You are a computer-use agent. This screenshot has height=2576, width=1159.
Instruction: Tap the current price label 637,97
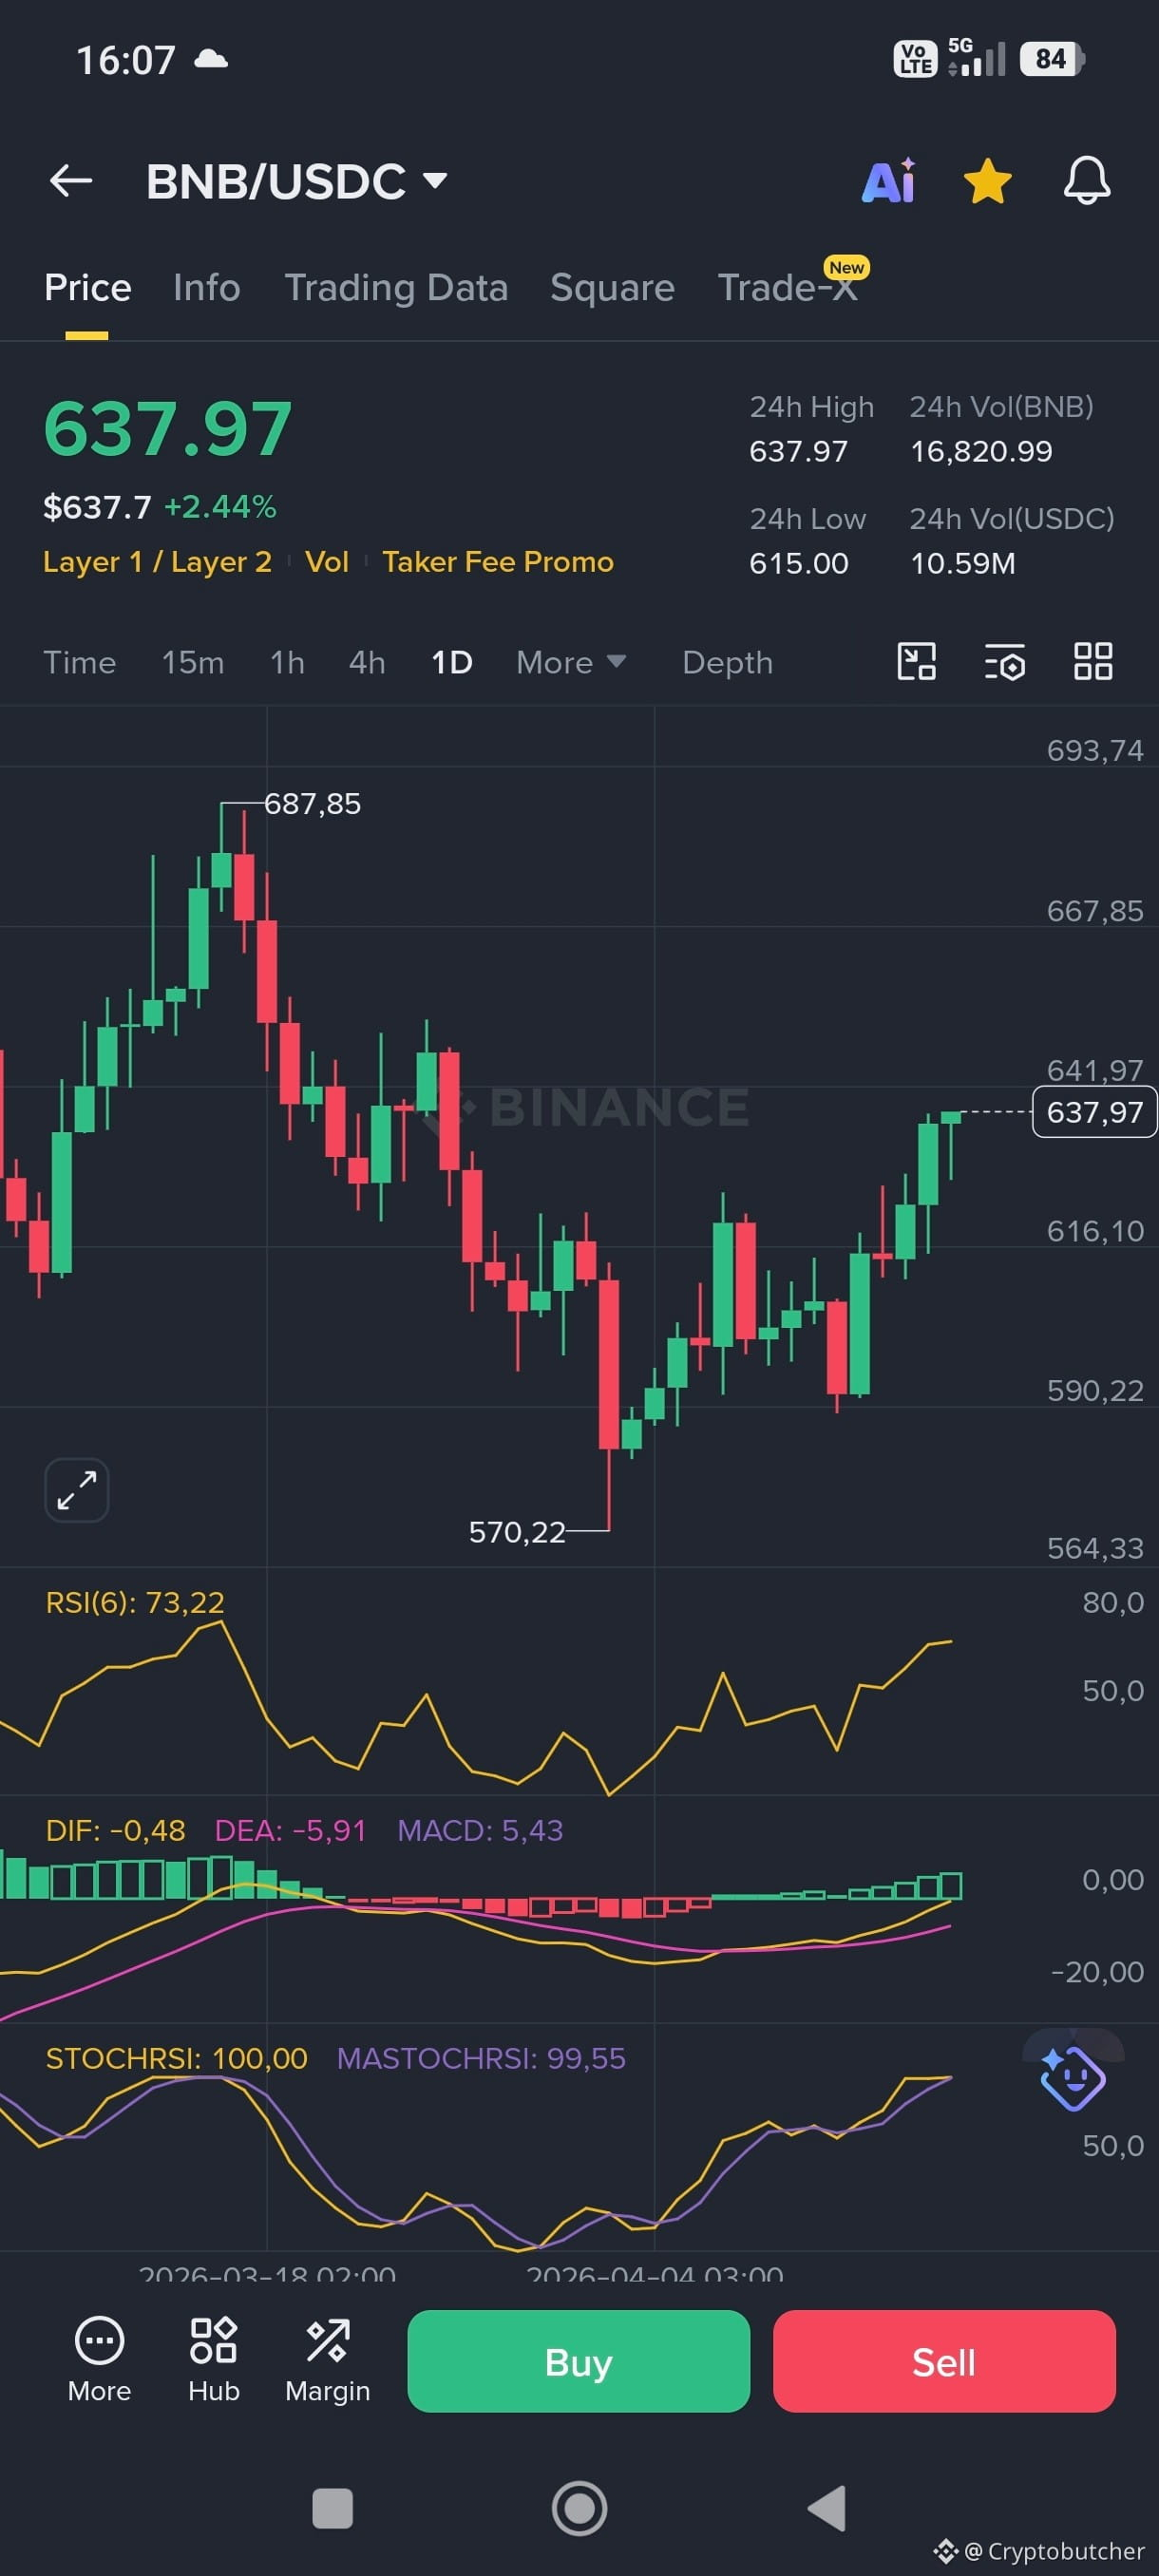coord(1094,1112)
